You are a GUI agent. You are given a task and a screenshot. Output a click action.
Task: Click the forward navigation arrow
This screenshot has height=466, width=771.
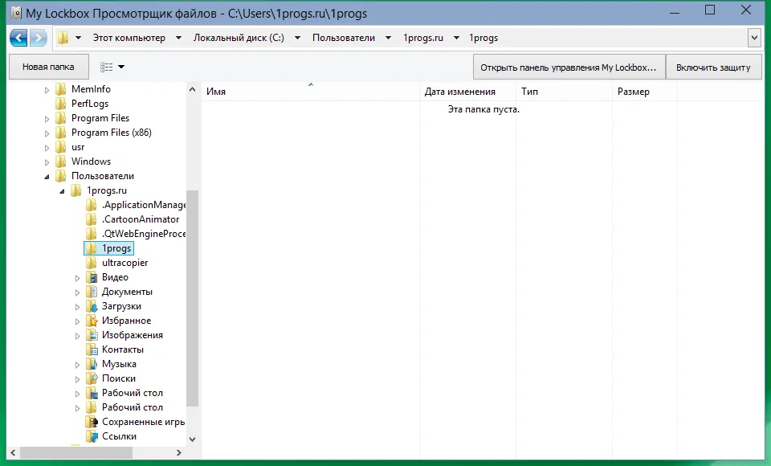point(39,38)
